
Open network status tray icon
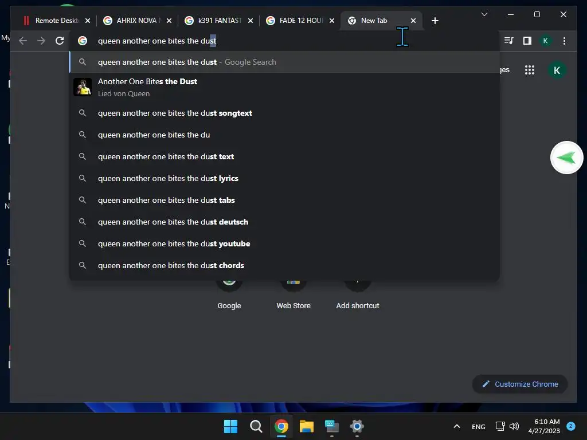[x=500, y=426]
